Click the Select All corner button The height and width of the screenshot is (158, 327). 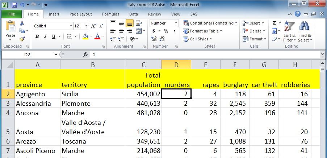pyautogui.click(x=8, y=65)
